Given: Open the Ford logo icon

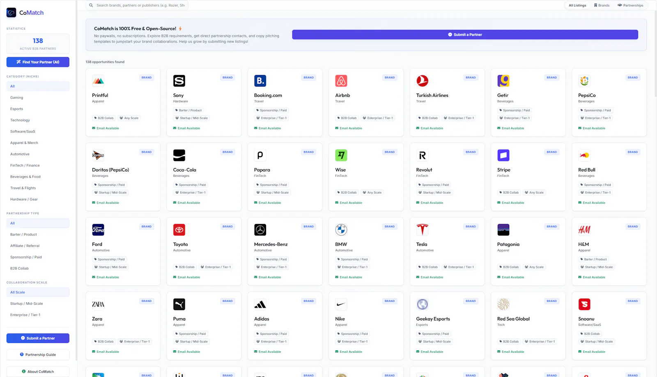Looking at the screenshot, I should click(x=98, y=230).
